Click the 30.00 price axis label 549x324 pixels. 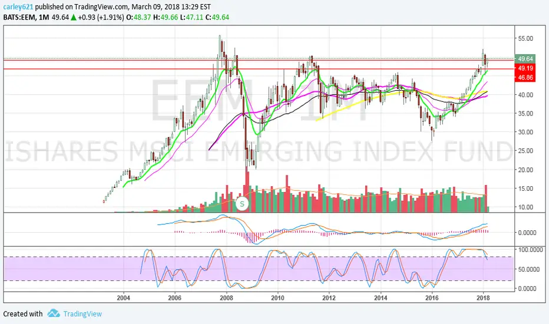tap(525, 132)
